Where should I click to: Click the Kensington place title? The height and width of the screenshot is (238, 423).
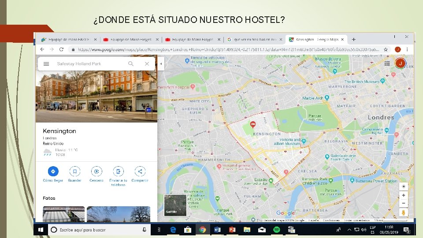tap(59, 131)
